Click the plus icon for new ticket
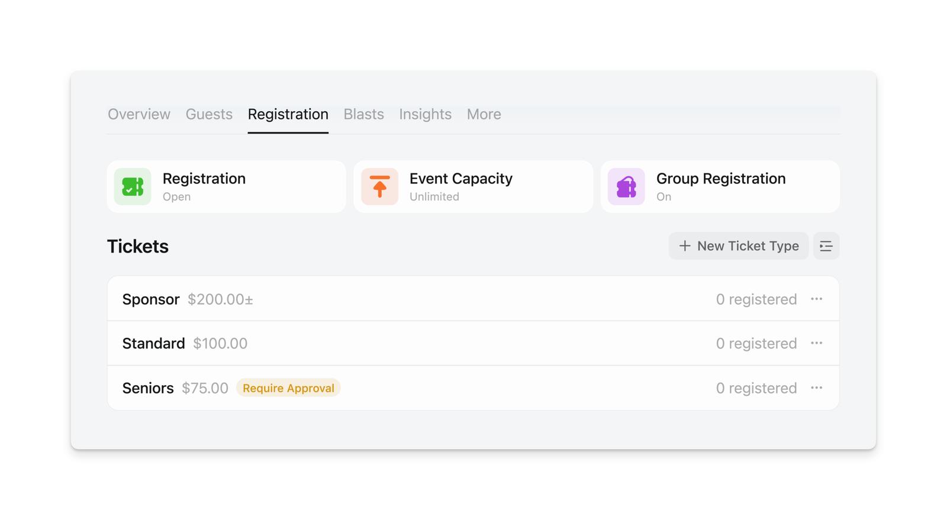 click(685, 246)
